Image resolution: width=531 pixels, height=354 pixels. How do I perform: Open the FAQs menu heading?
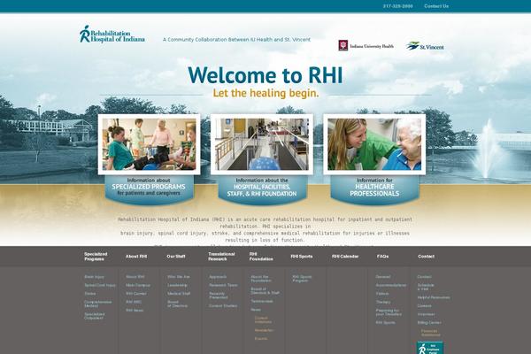382,257
